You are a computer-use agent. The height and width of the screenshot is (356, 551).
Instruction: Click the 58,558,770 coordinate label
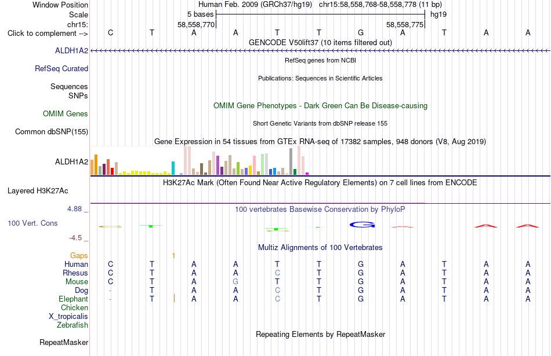coord(196,24)
